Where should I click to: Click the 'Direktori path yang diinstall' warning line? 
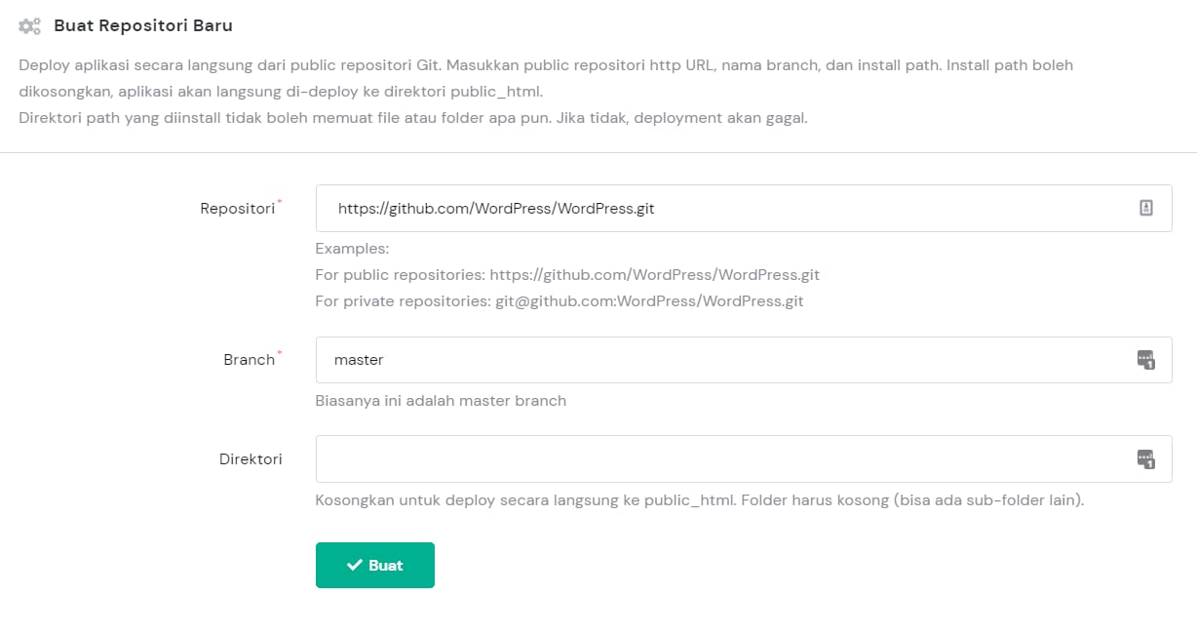tap(413, 118)
